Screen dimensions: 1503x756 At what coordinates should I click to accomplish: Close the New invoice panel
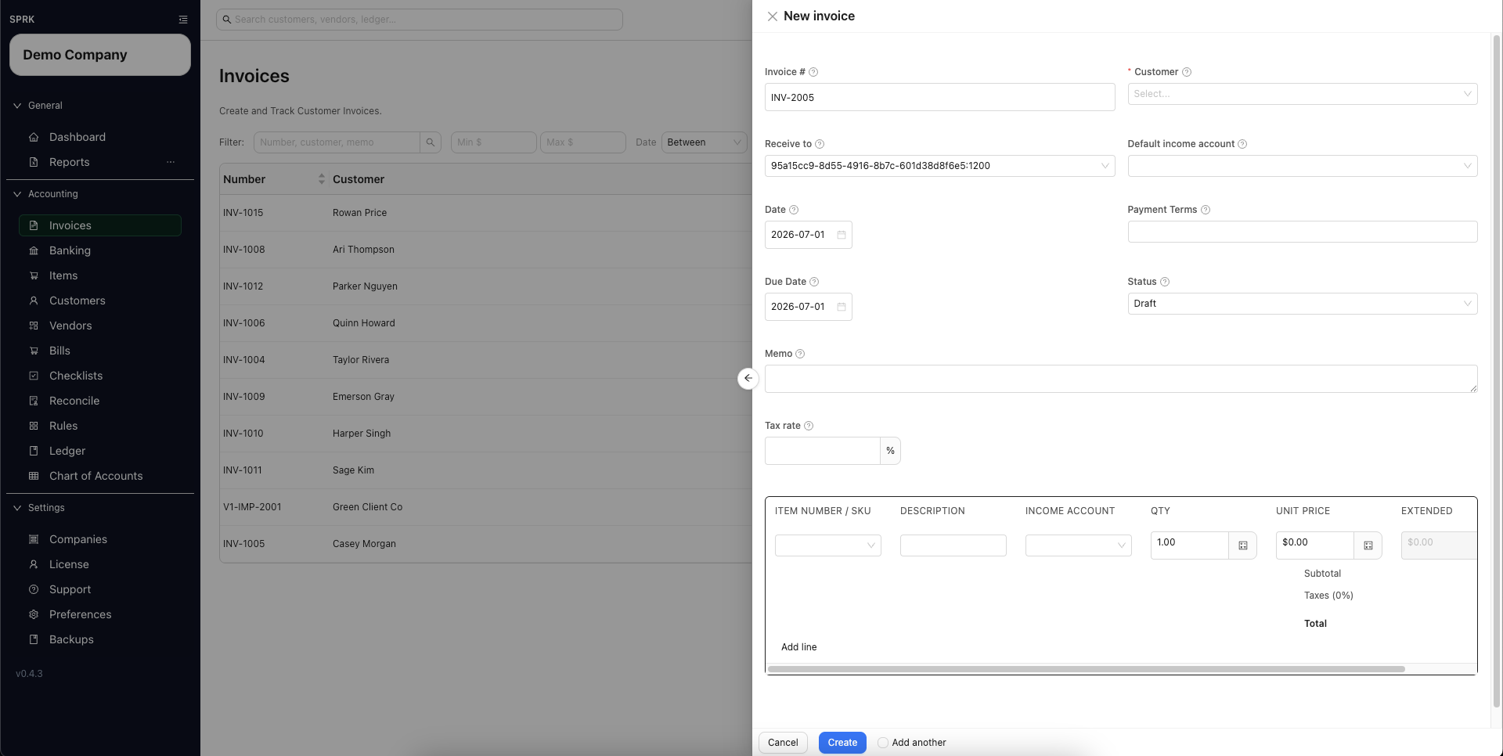(x=772, y=16)
